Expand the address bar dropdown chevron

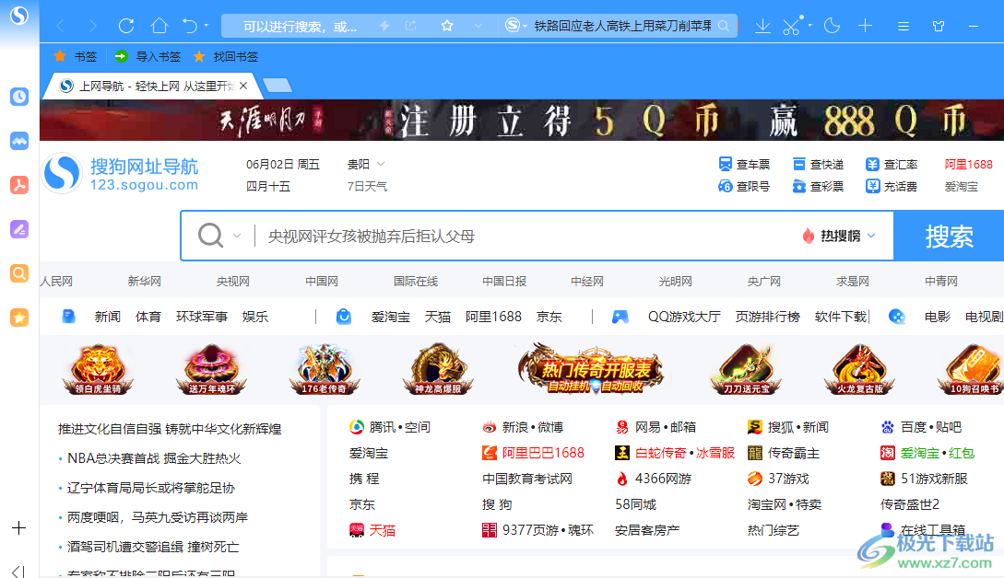click(478, 26)
